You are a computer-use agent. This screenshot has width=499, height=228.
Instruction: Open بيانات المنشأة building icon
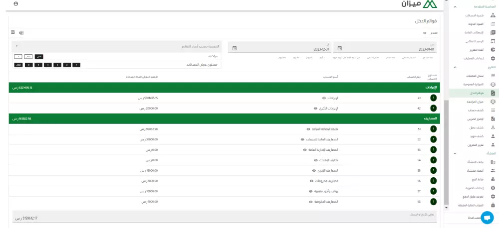(x=493, y=162)
